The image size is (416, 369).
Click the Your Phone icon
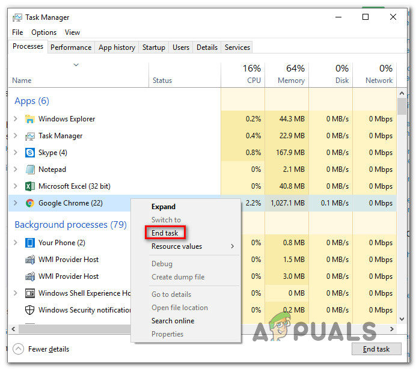[x=29, y=243]
